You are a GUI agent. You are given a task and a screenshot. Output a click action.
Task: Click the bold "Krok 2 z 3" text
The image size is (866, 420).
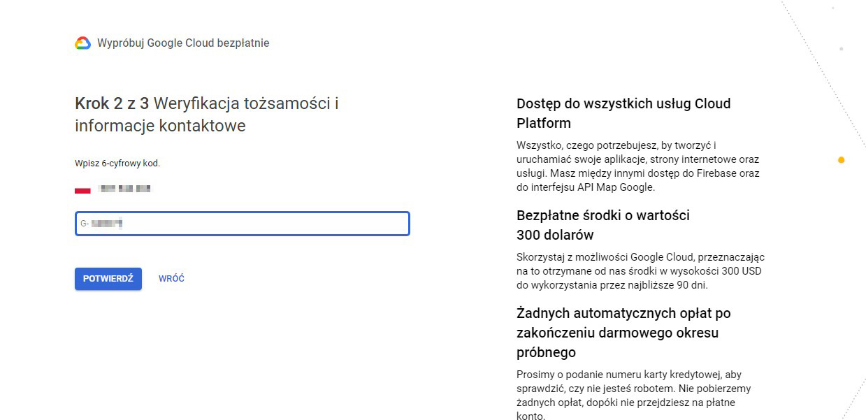pos(112,104)
